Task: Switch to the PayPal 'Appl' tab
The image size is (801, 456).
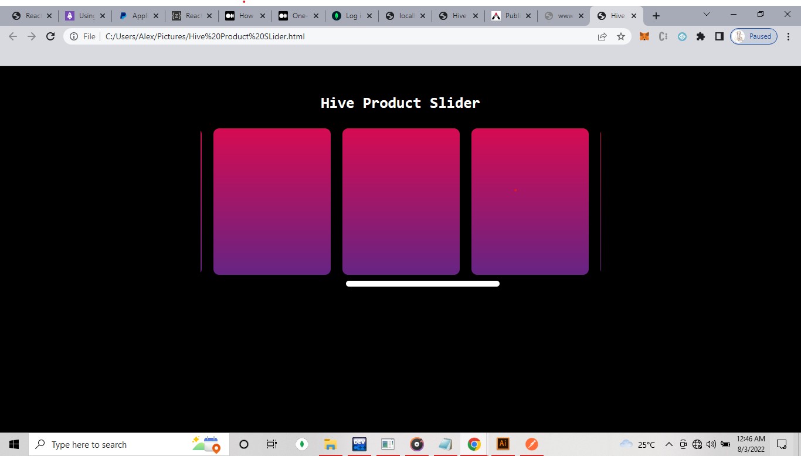Action: point(134,16)
